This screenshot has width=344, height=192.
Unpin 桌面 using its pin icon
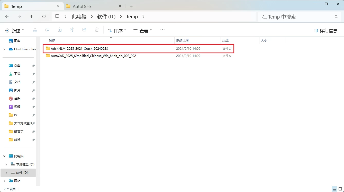tap(33, 66)
